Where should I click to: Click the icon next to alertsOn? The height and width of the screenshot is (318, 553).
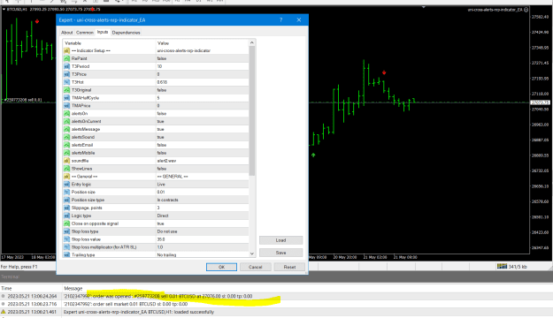(x=66, y=113)
